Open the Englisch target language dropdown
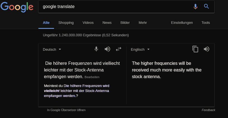This screenshot has width=228, height=118. pos(140,50)
